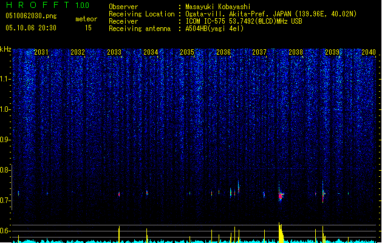This screenshot has width=382, height=243.
Task: Click the large red meteor echo before 2038
Action: point(281,195)
